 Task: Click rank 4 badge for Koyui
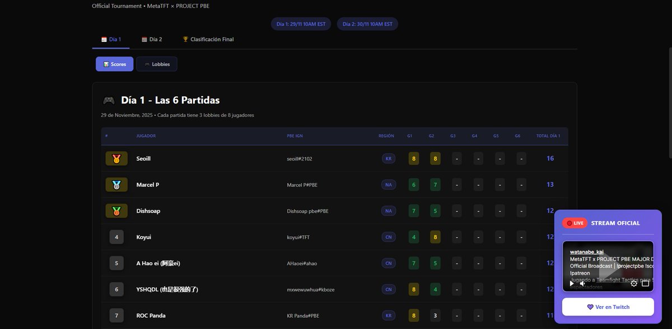pos(116,237)
